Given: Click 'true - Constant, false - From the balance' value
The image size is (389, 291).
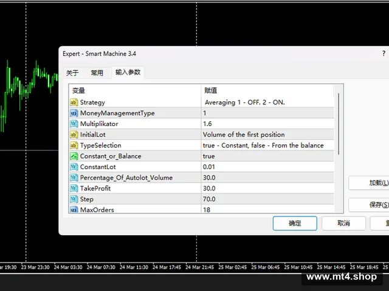Looking at the screenshot, I should [263, 145].
